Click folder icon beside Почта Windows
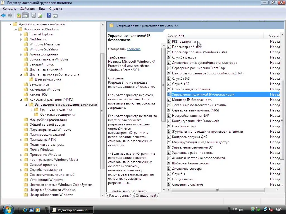This screenshot has height=214, width=286. (x=26, y=150)
